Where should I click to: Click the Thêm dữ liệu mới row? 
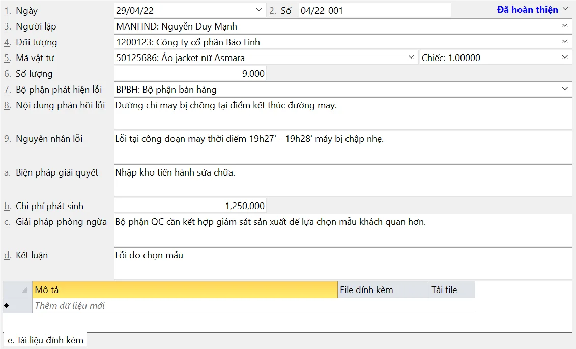coord(185,306)
